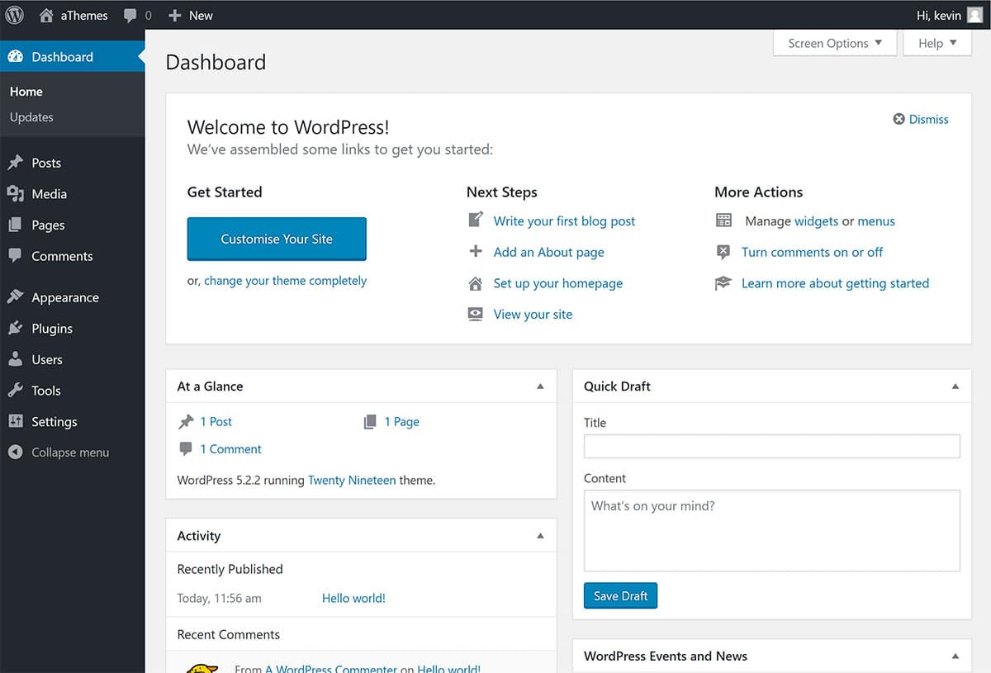Click the Collapse menu arrow icon
Image resolution: width=991 pixels, height=673 pixels.
[15, 453]
